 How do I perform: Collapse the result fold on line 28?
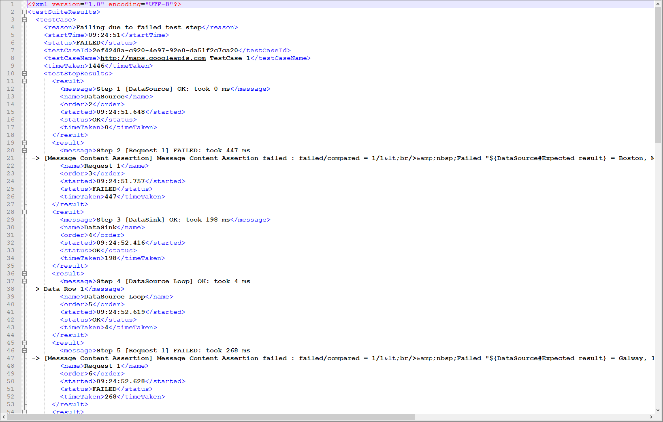click(x=24, y=212)
